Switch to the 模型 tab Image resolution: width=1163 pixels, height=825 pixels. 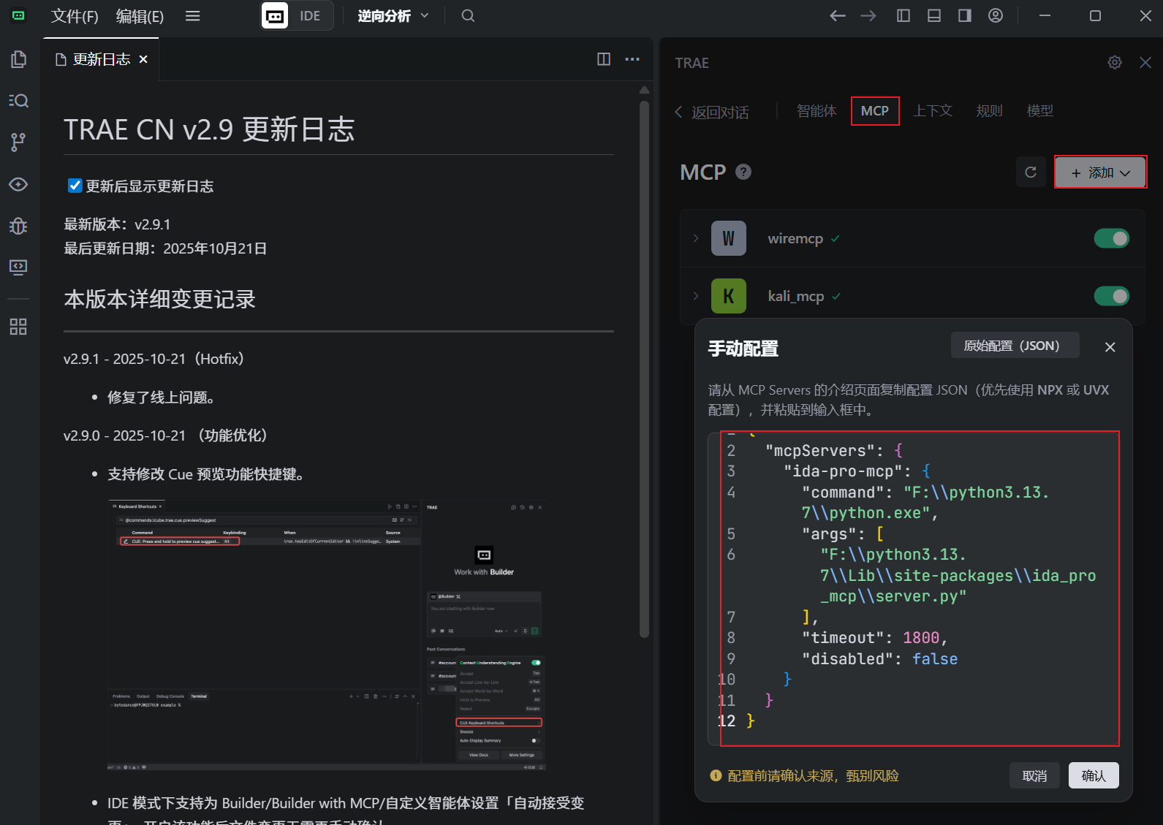pos(1039,111)
